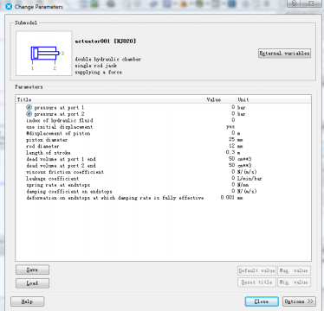Image resolution: width=324 pixels, height=311 pixels.
Task: Click the length of stroke value
Action: tap(230, 152)
